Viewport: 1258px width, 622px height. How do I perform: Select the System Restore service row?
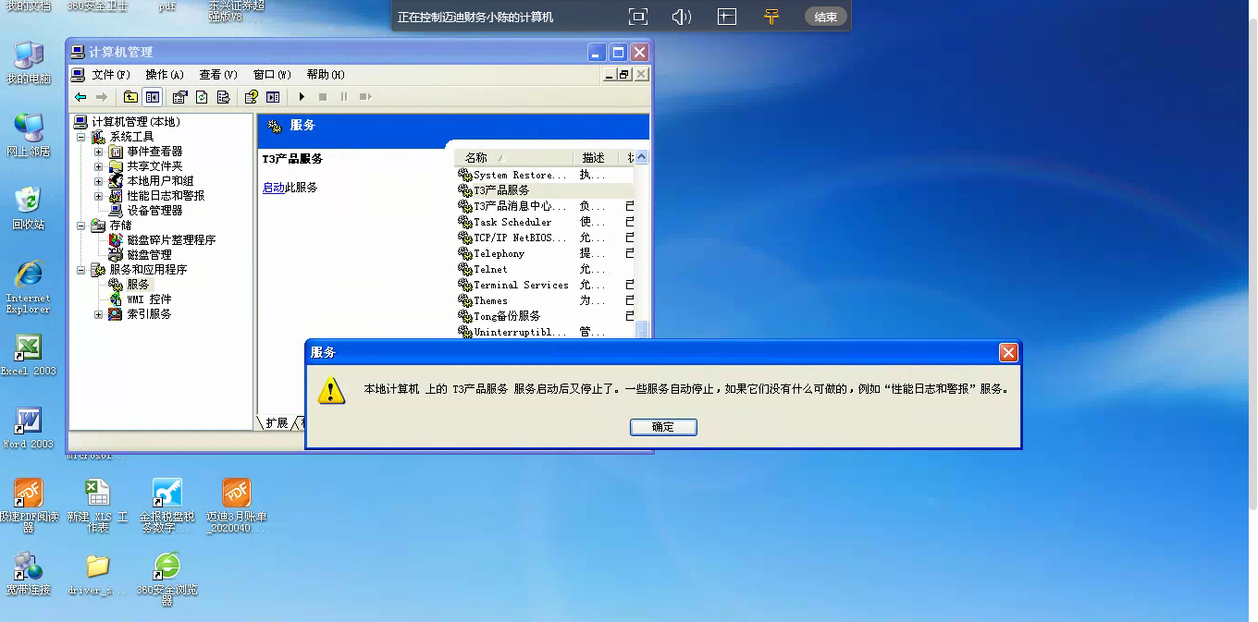[546, 175]
